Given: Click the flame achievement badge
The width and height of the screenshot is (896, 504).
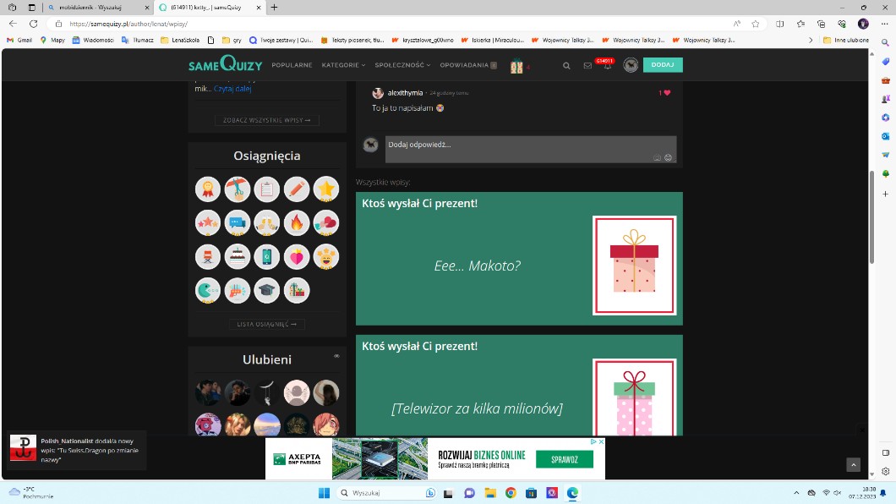Looking at the screenshot, I should click(297, 223).
